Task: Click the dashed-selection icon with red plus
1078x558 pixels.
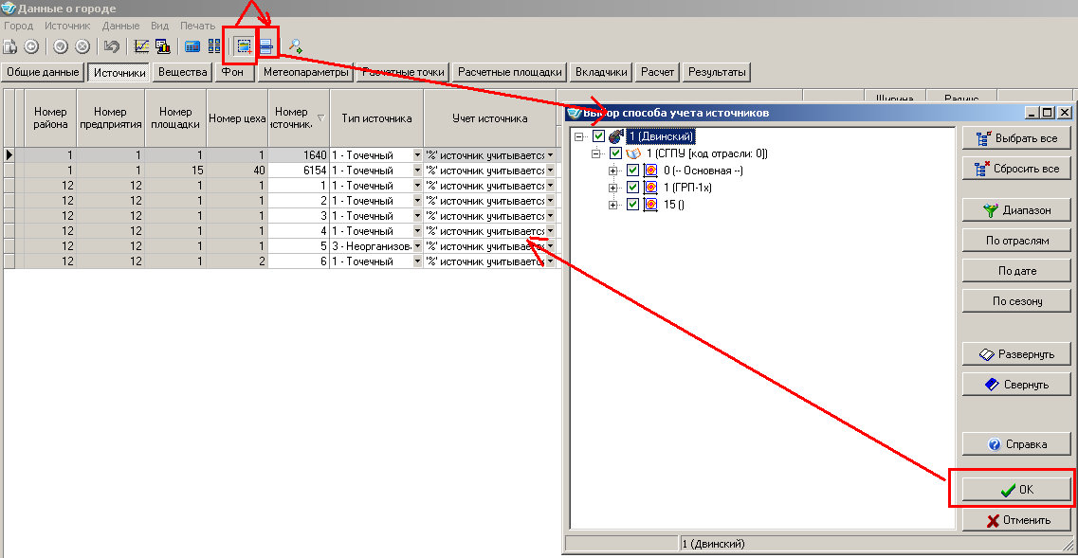Action: coord(244,45)
